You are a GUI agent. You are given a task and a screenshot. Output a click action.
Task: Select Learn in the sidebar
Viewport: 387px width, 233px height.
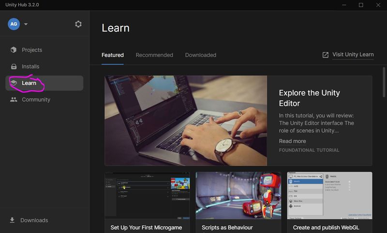44,83
